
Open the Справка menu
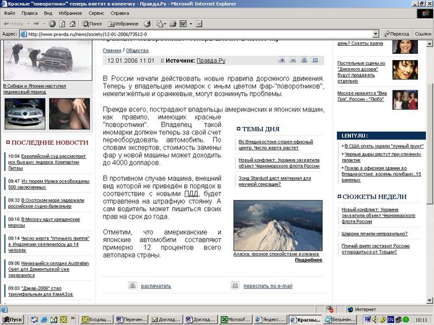(120, 13)
